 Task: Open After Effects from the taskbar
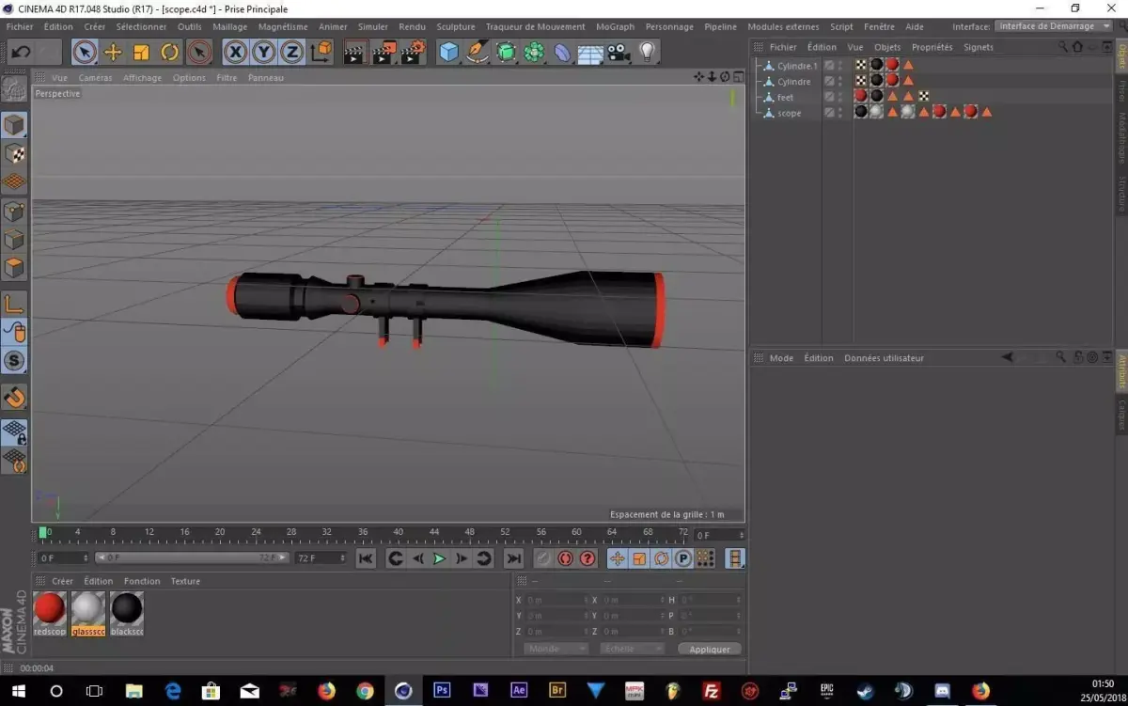519,690
